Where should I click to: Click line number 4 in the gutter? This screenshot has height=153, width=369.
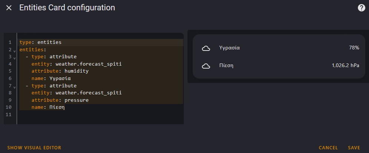[10, 64]
